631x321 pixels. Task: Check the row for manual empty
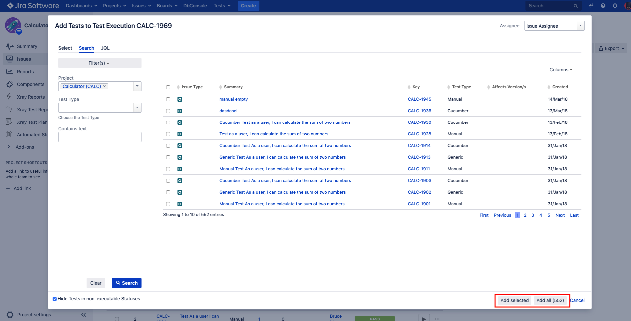click(x=168, y=99)
